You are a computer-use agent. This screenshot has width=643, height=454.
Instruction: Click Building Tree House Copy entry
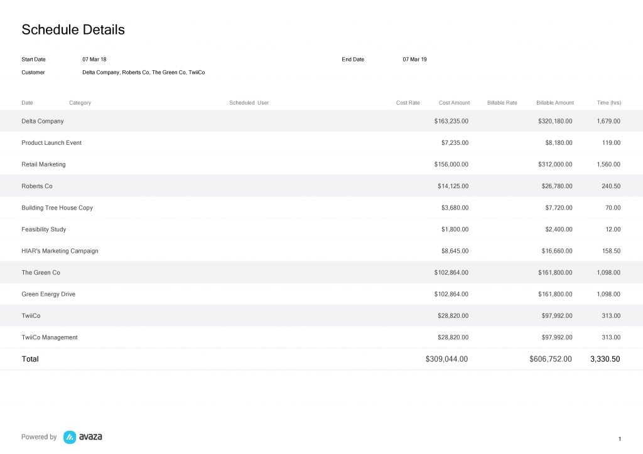(57, 208)
